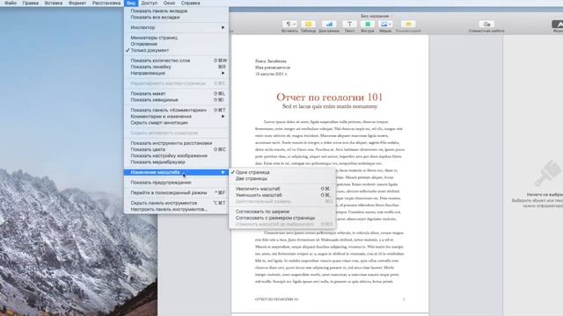The height and width of the screenshot is (316, 563).
Task: Choose 'Показать панель вкладок'
Action: 176,11
